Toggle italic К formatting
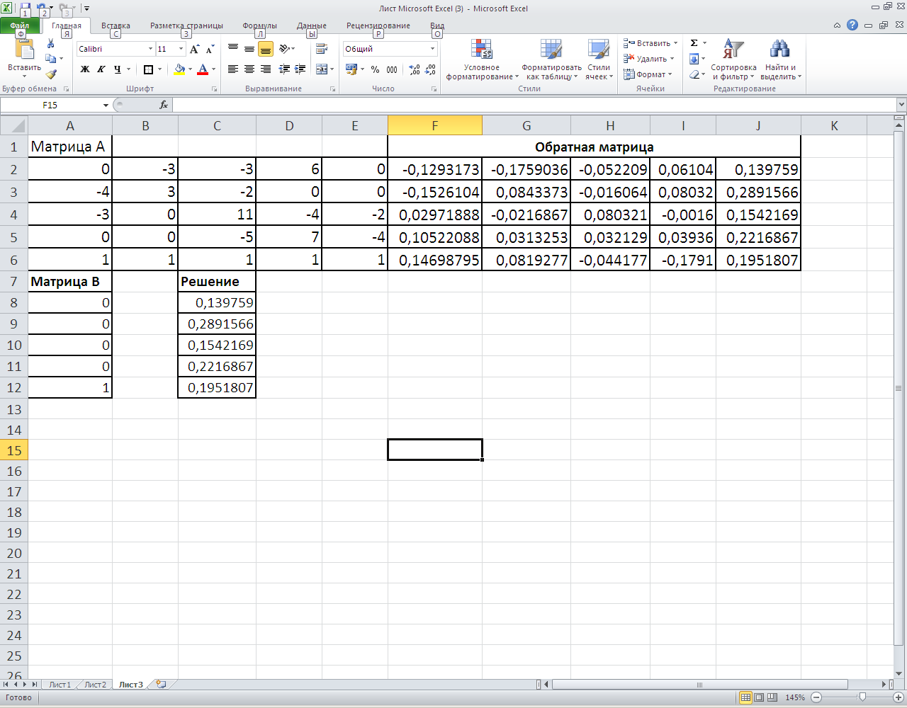 click(x=101, y=69)
